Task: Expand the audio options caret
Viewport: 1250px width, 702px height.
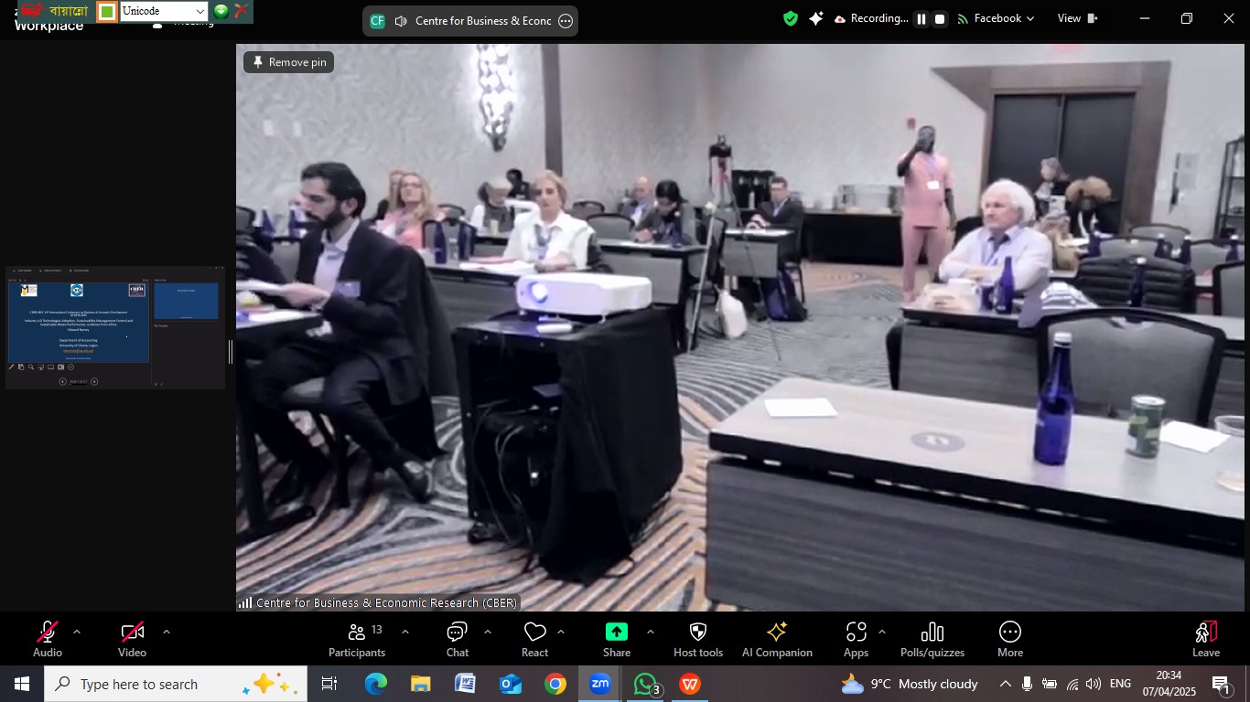Action: (x=77, y=632)
